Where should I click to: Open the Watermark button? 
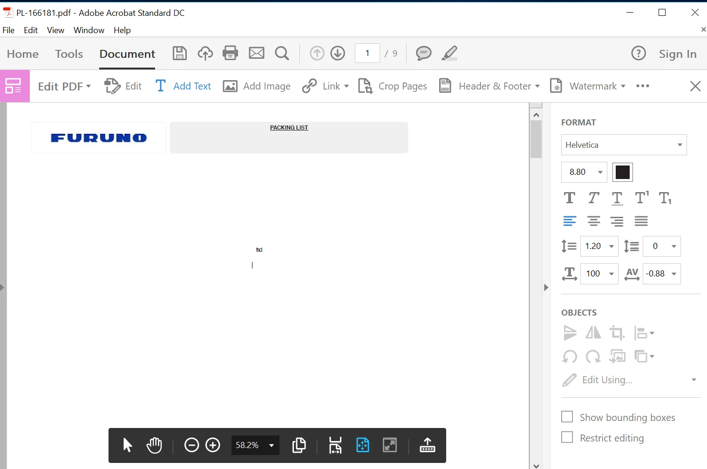pyautogui.click(x=588, y=86)
